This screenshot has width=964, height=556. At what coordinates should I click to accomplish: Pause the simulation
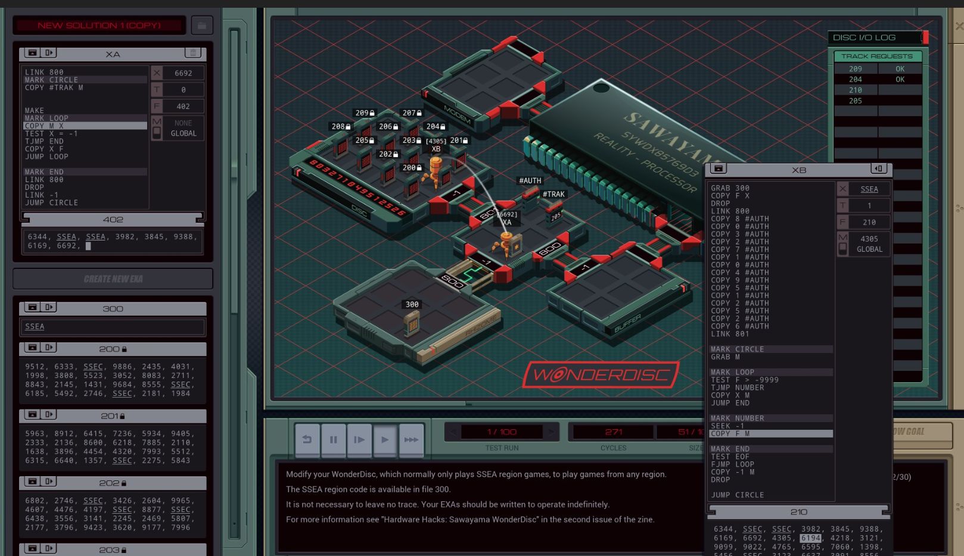coord(334,440)
